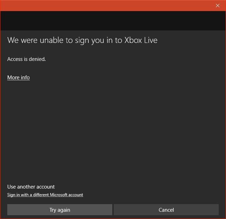Sign in with a different Microsoft account

point(45,195)
